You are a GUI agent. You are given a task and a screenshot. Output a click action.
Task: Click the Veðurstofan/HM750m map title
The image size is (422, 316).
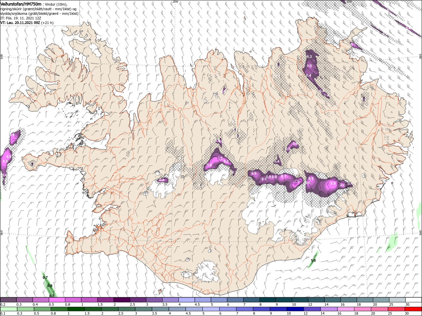tap(21, 4)
